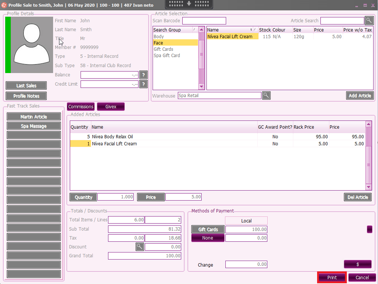Click the quantity value field showing 1.000
This screenshot has width=378, height=284.
[115, 197]
